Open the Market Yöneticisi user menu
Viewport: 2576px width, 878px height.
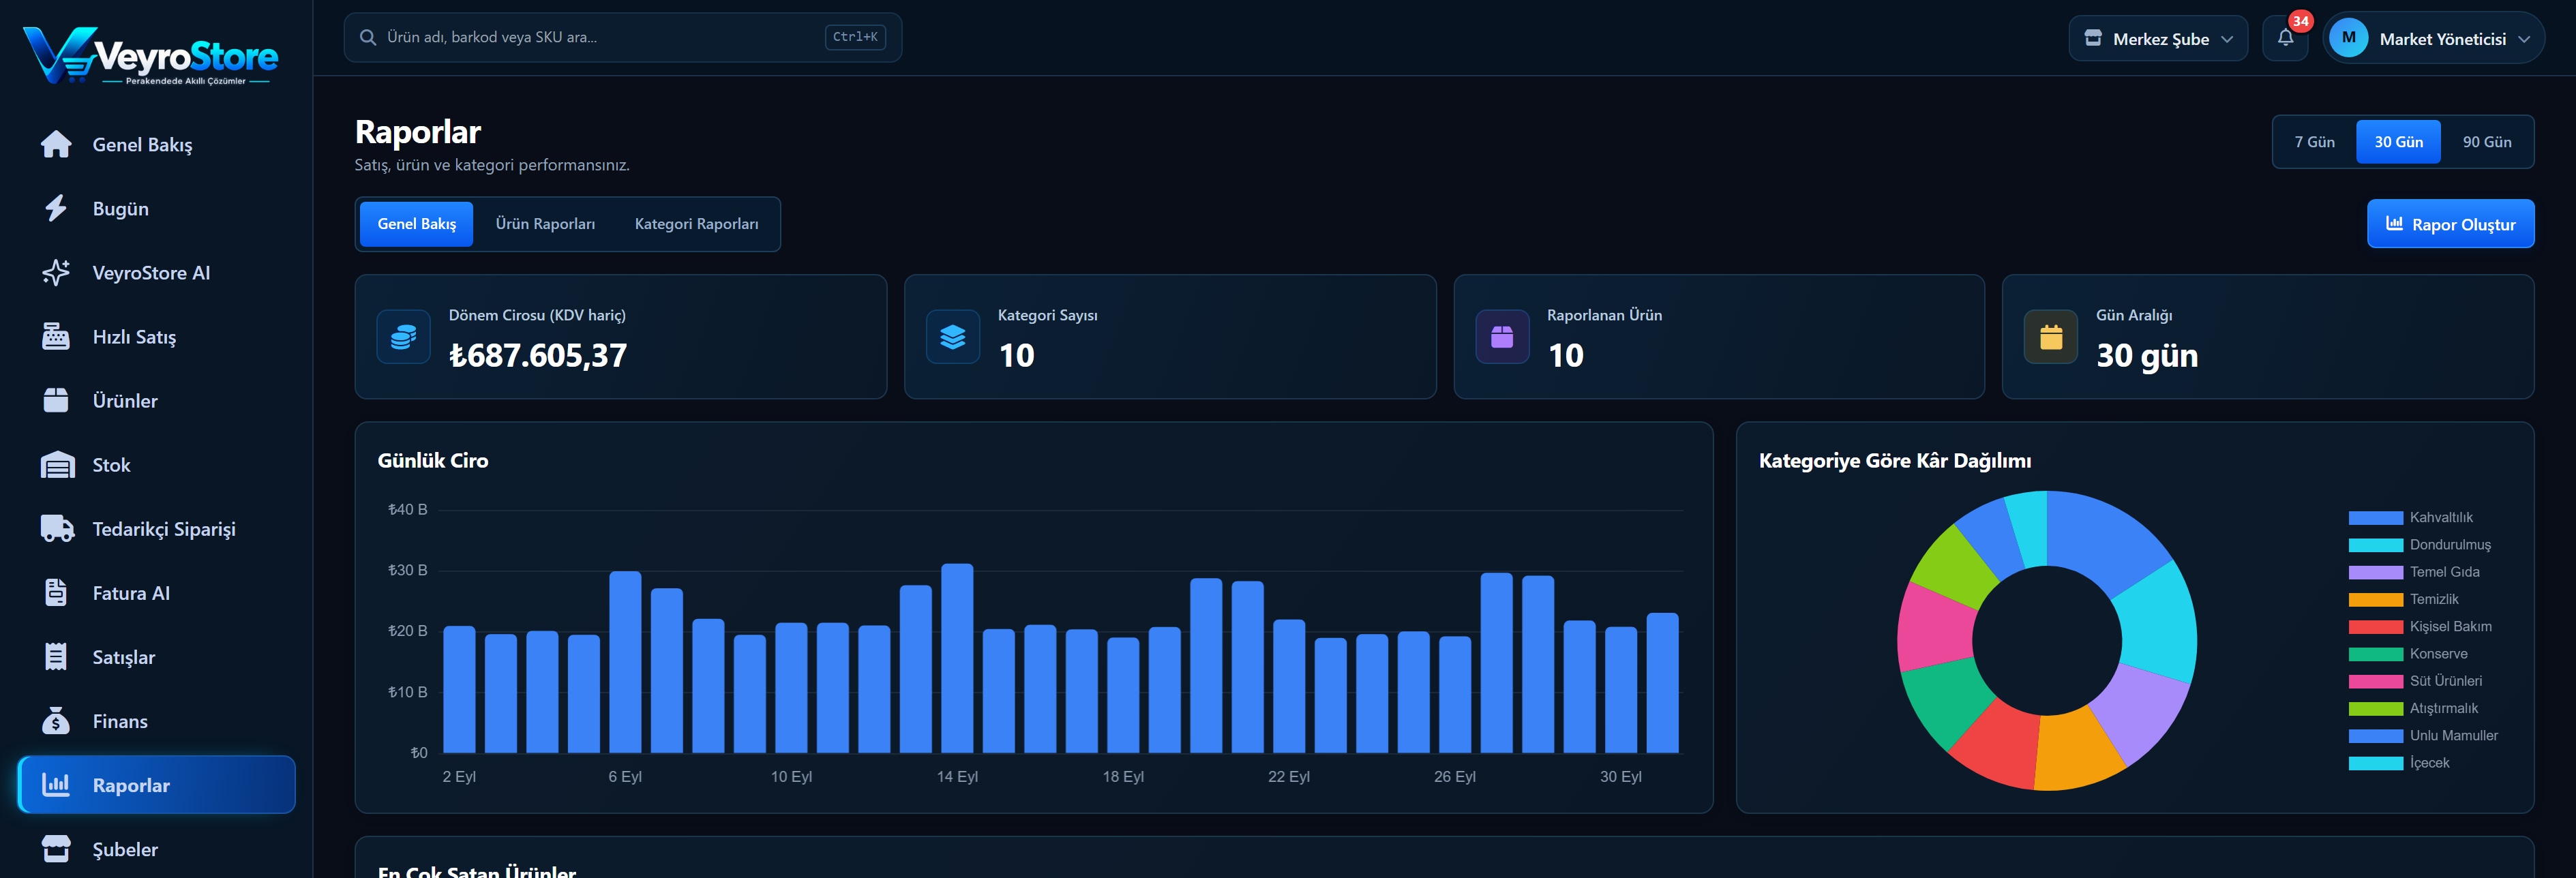click(x=2433, y=38)
